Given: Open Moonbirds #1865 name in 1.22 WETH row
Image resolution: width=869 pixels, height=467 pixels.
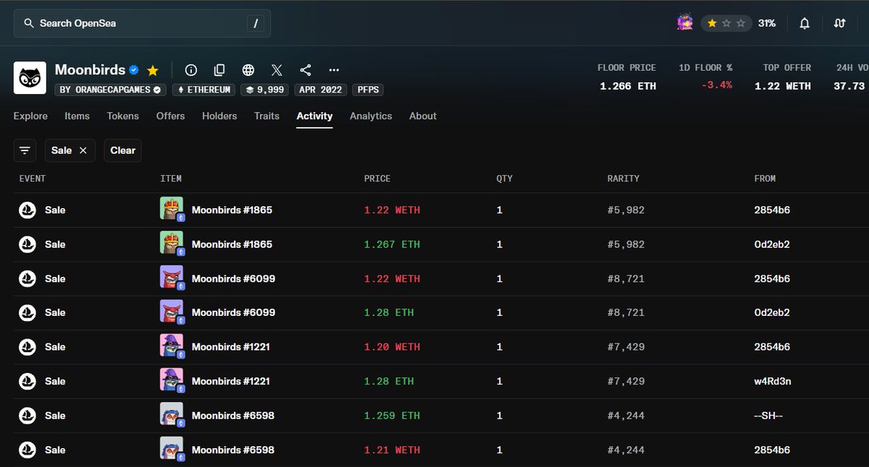Looking at the screenshot, I should tap(232, 210).
